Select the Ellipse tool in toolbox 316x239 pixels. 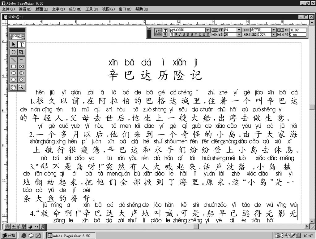click(x=14, y=73)
